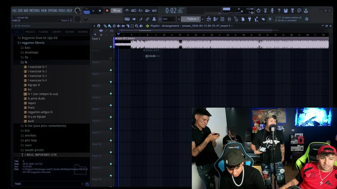Select the playlist Draw pencil tool
337x189 pixels.
click(x=105, y=26)
